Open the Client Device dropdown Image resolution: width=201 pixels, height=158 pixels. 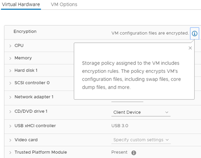pos(141,112)
